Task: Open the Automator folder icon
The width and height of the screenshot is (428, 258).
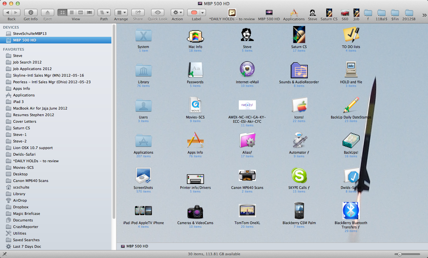Action: point(299,141)
